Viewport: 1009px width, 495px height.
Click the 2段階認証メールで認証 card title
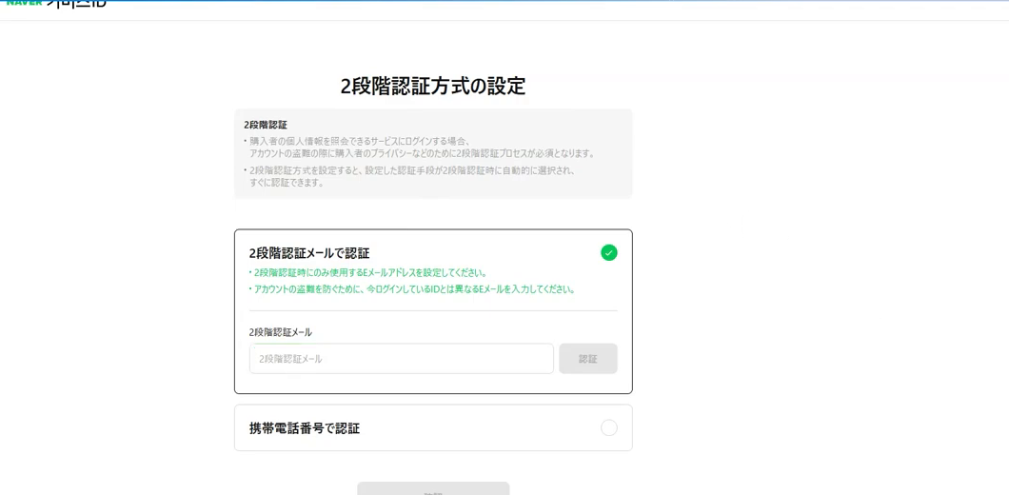[309, 252]
